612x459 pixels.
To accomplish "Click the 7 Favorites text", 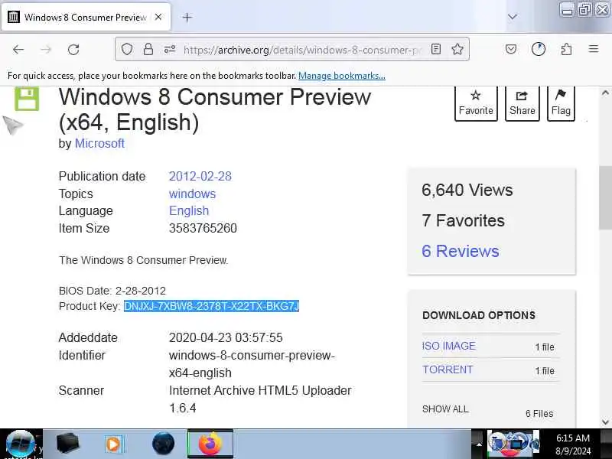I will pyautogui.click(x=464, y=220).
